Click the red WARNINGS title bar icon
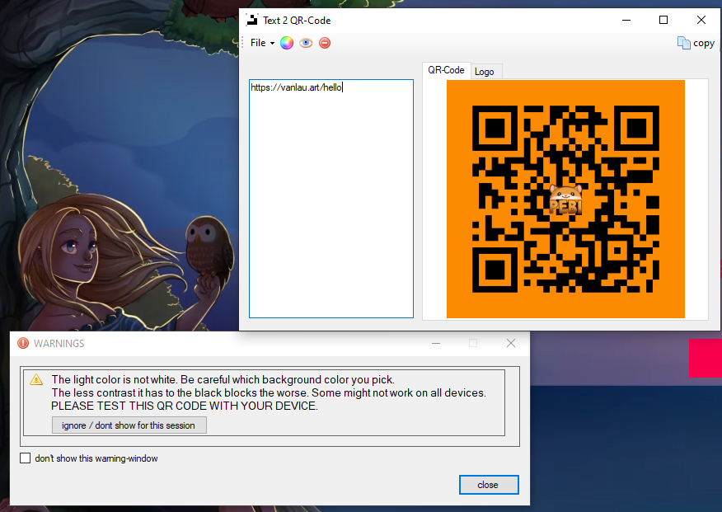This screenshot has height=512, width=722. (23, 343)
